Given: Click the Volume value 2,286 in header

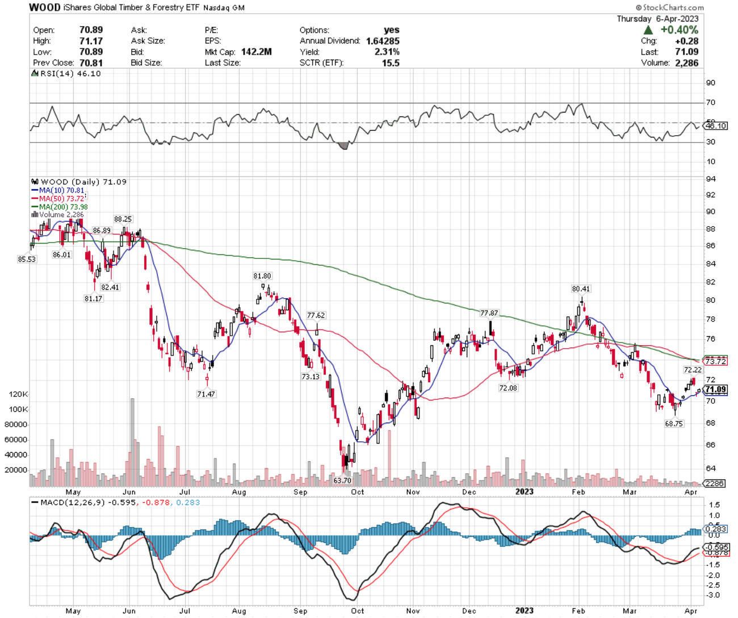Looking at the screenshot, I should click(x=687, y=62).
